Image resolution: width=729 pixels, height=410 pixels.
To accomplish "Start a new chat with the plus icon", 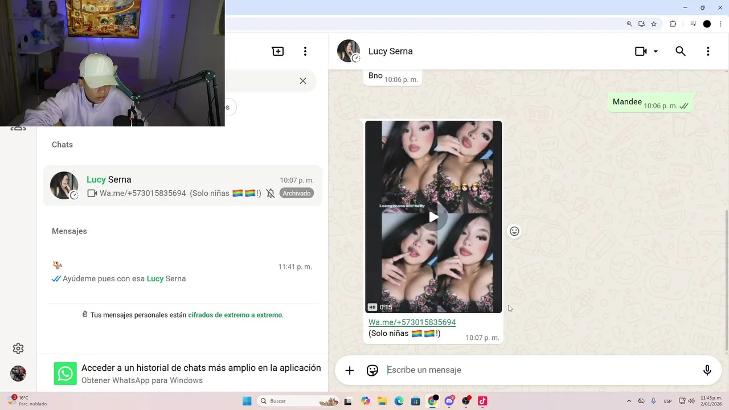I will (277, 51).
